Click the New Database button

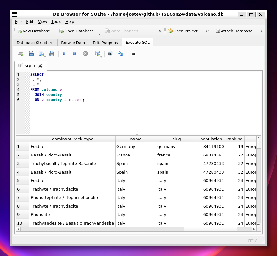34,31
